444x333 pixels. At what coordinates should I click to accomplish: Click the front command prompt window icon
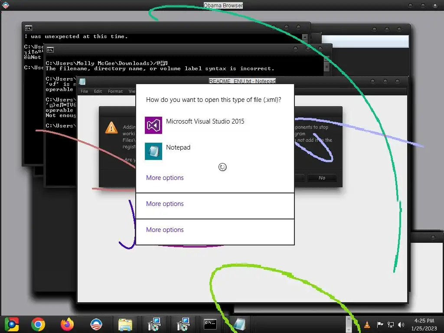[50, 50]
